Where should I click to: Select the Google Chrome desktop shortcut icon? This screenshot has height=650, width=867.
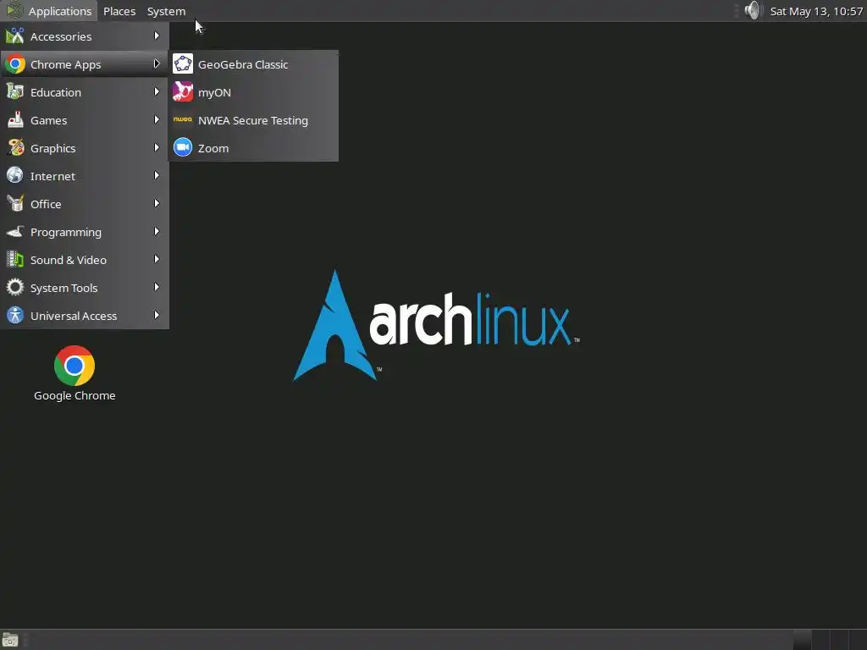pos(75,366)
